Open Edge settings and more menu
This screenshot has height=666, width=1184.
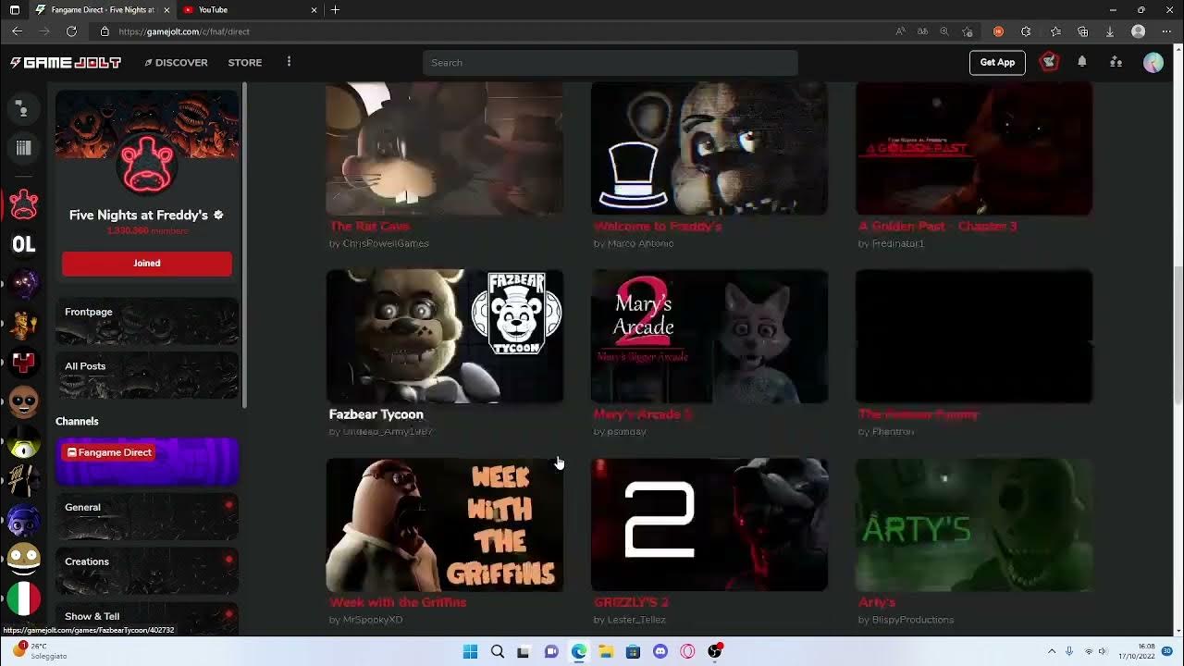click(x=1166, y=31)
